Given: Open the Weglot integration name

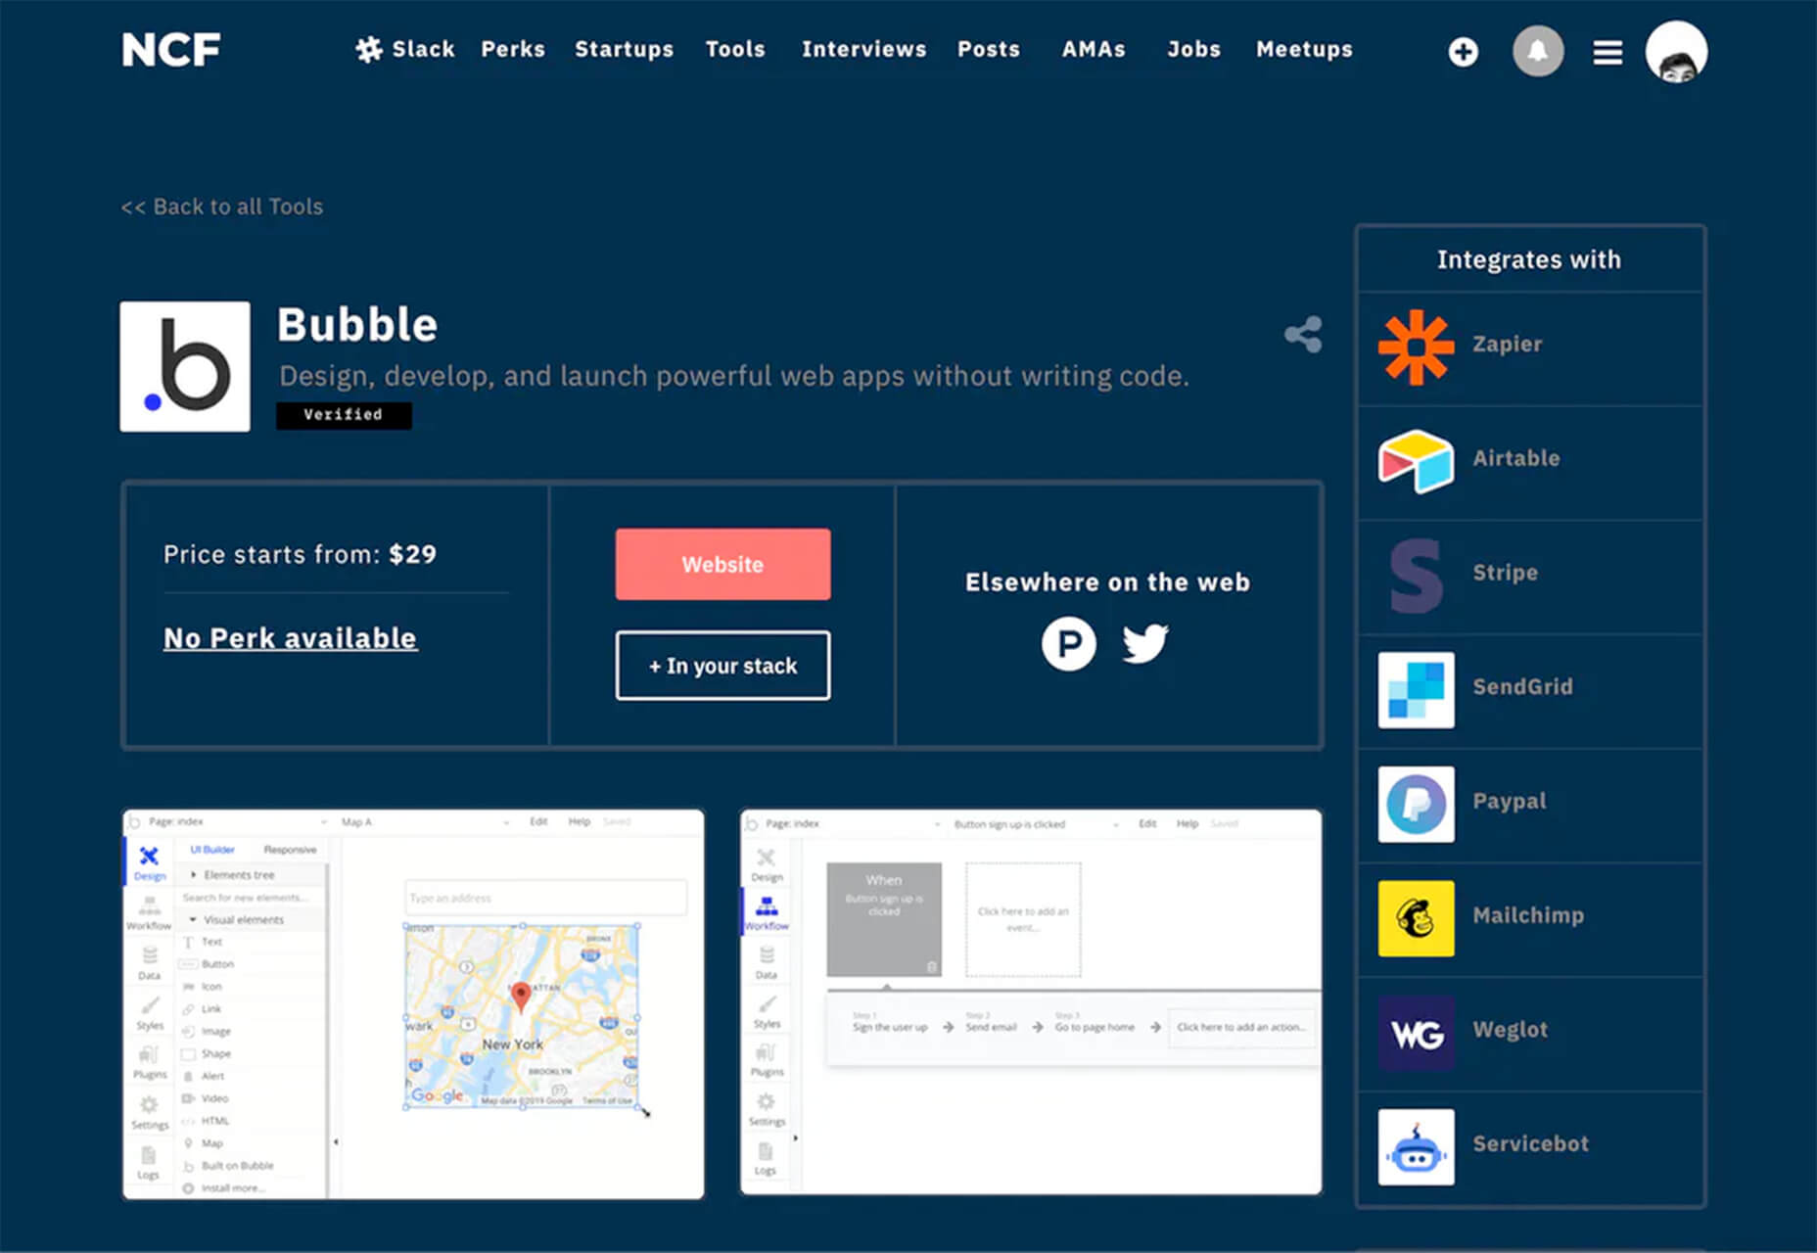Looking at the screenshot, I should (x=1510, y=1030).
